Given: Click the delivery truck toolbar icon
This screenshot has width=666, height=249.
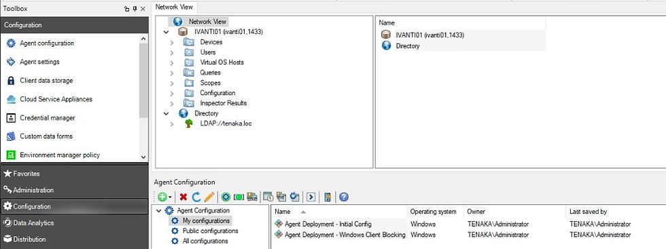Looking at the screenshot, I should [x=252, y=197].
